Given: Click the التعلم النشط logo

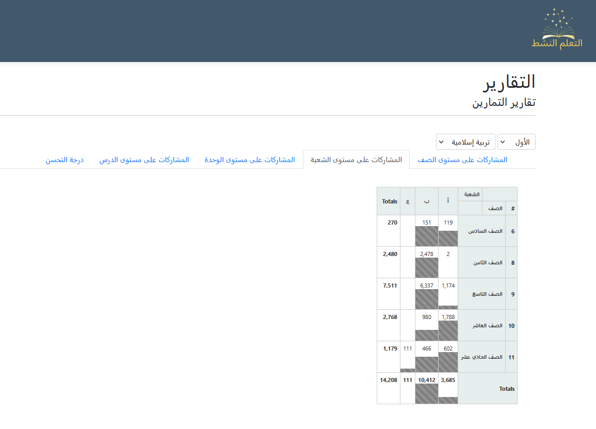Looking at the screenshot, I should coord(562,30).
